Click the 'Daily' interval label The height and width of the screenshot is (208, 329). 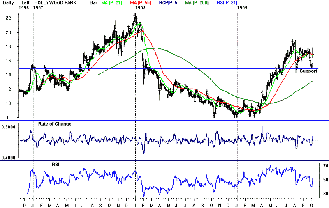pos(7,3)
